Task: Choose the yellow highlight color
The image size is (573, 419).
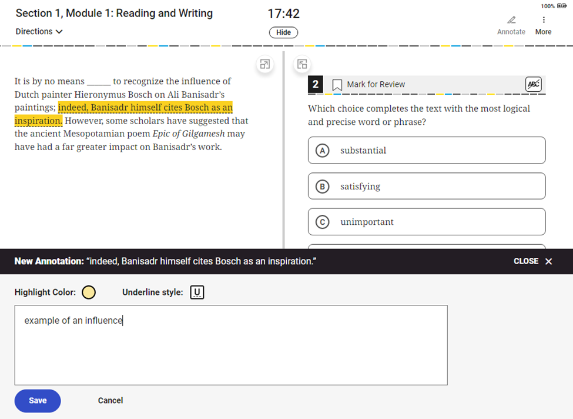Action: 89,291
